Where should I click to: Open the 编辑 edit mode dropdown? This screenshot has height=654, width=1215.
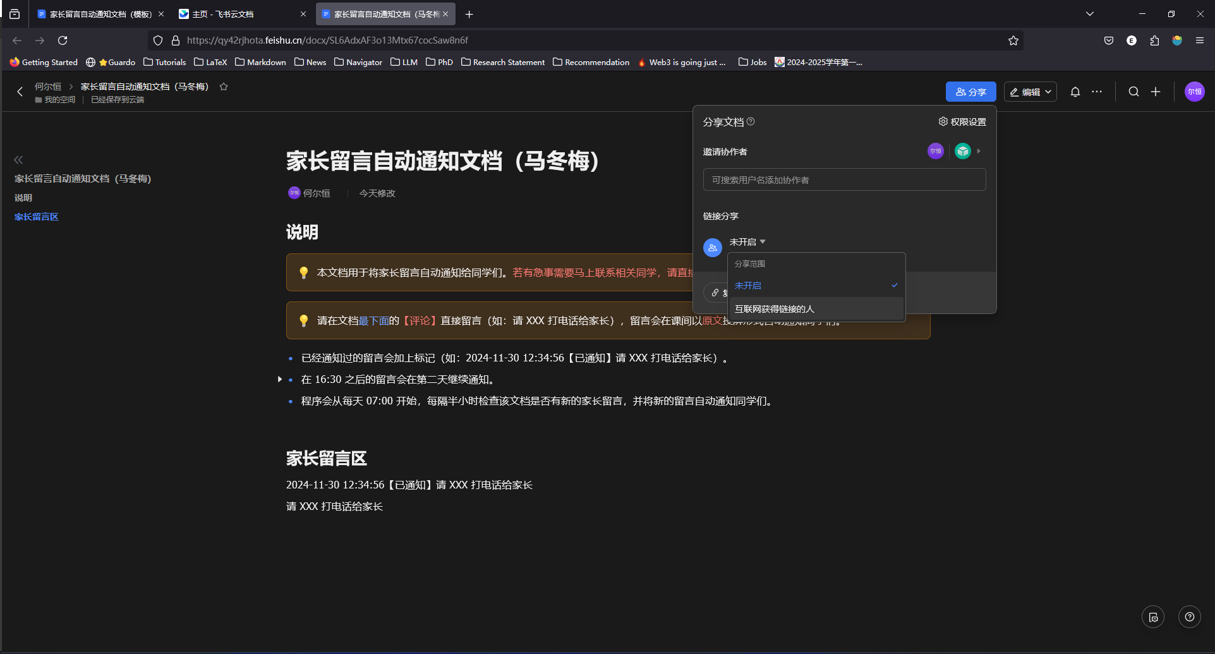[x=1030, y=92]
